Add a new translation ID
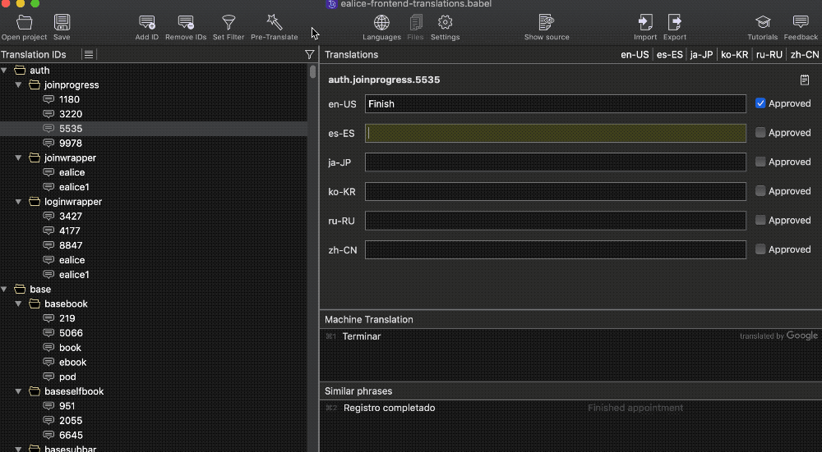This screenshot has height=452, width=822. [x=147, y=22]
